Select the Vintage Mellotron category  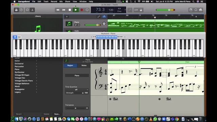pos(22,84)
